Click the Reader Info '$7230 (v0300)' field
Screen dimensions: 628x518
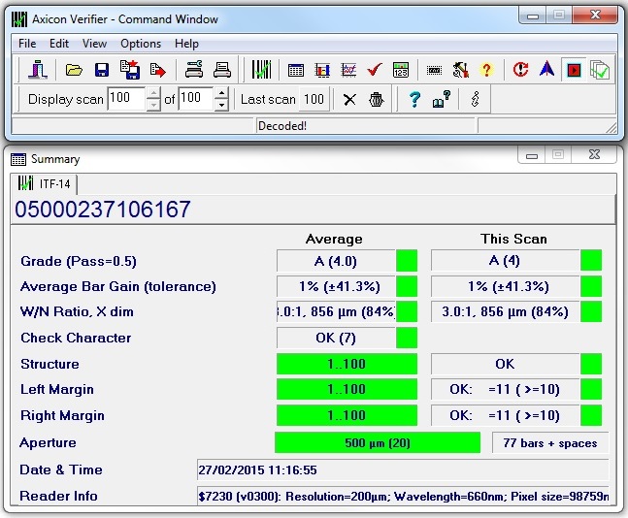403,497
